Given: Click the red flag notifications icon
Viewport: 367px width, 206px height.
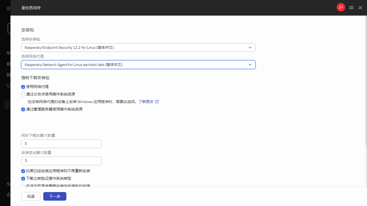Looking at the screenshot, I should tap(341, 7).
